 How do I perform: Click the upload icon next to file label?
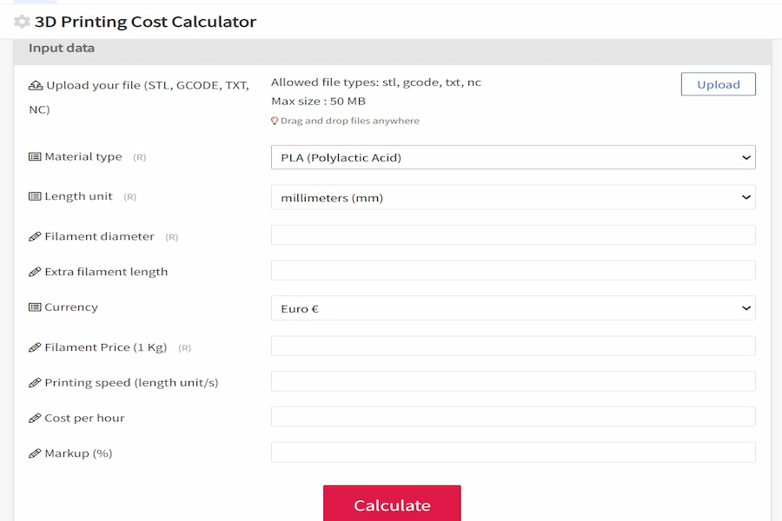(x=35, y=86)
